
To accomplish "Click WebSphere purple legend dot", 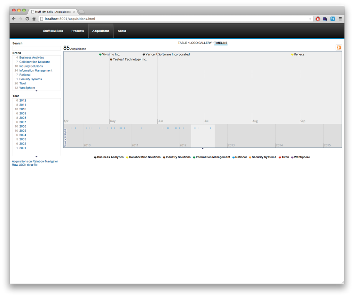I will [292, 157].
